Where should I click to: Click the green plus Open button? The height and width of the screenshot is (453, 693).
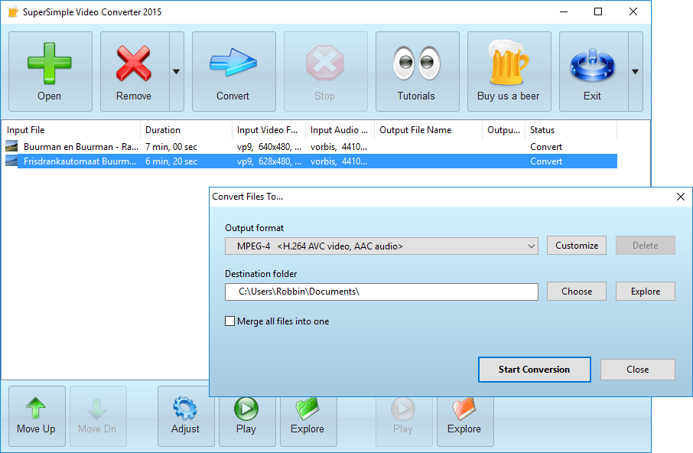click(50, 72)
